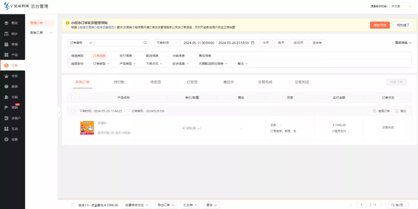
Task: Open the 批量修改状态 dropdown
Action: [x=137, y=205]
